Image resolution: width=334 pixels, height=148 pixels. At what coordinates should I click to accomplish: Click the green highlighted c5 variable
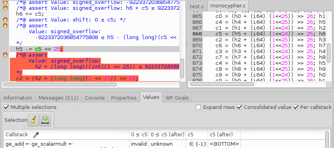[38, 49]
